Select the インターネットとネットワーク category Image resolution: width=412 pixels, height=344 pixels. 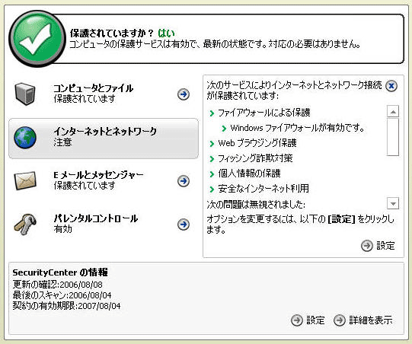click(104, 139)
